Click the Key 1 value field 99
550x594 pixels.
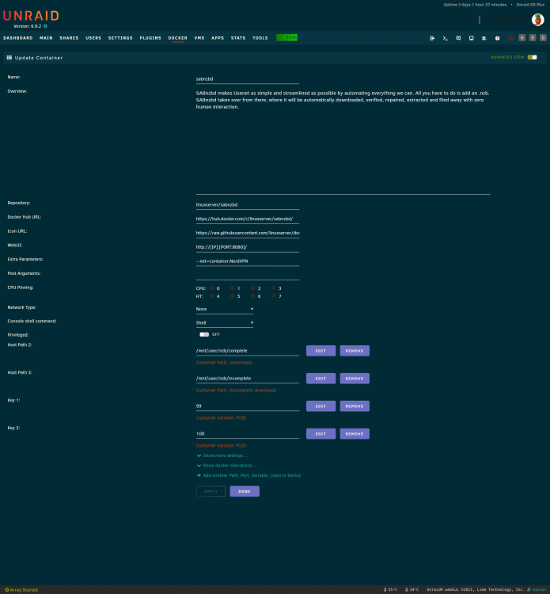(248, 406)
